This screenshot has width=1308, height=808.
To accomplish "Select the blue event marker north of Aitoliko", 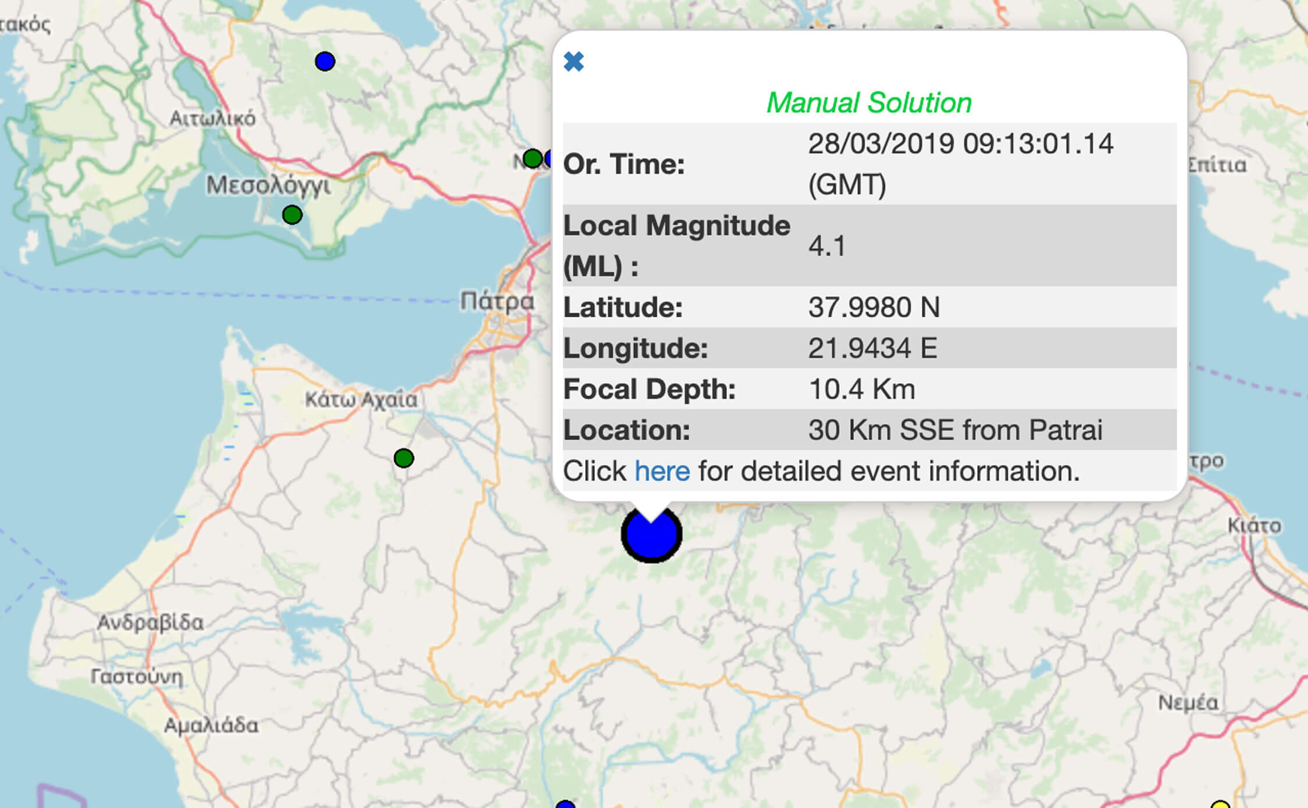I will click(325, 61).
